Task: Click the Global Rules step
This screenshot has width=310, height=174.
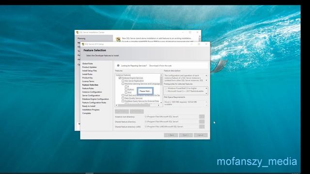Action: click(x=87, y=63)
